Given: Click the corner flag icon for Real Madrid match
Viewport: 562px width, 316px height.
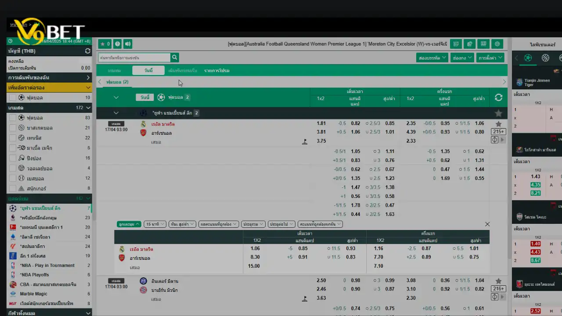Looking at the screenshot, I should coord(305,141).
